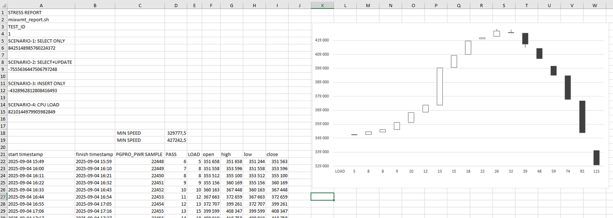
Task: Select the SCENARIO-2: SELECT+UPDATE cell
Action: (41, 62)
